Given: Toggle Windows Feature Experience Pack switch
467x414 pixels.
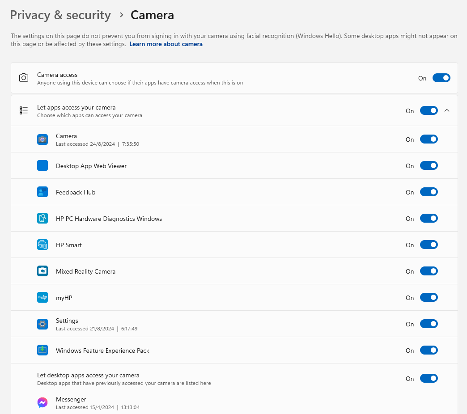Looking at the screenshot, I should click(x=429, y=351).
